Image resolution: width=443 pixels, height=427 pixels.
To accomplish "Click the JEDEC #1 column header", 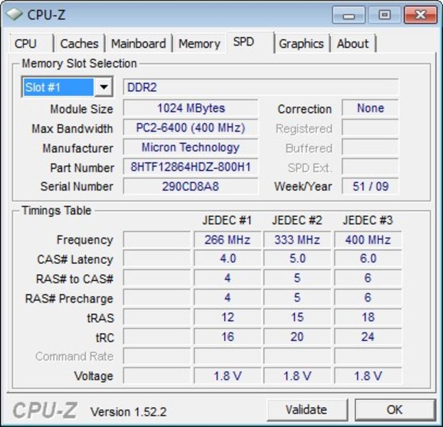I will pos(227,220).
